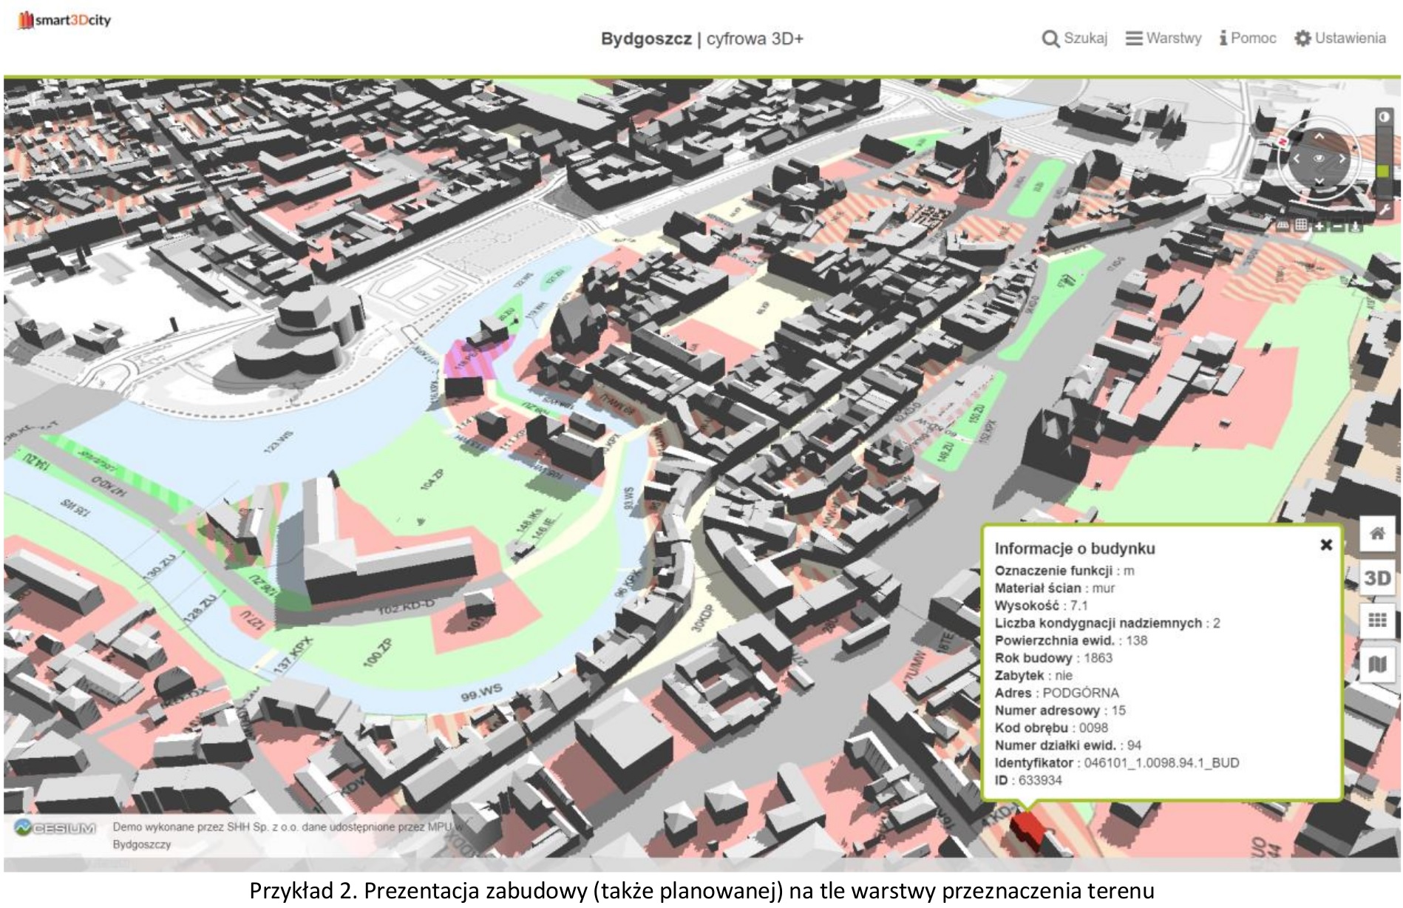Open the Szukaj search tool

[1074, 38]
